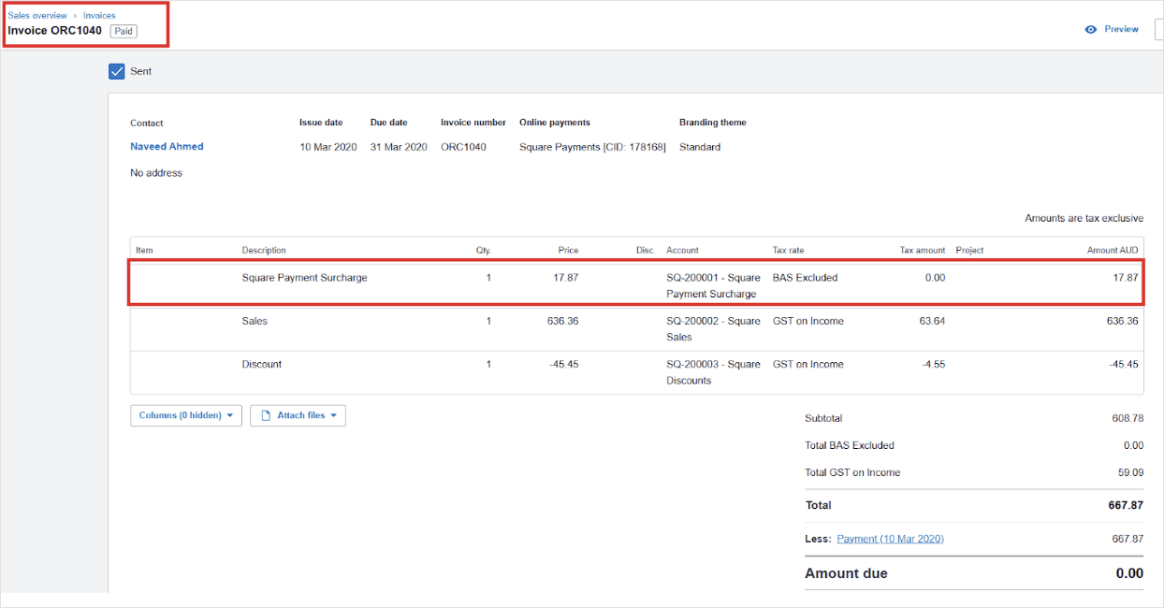Open contact Naveed Ahmed
This screenshot has width=1164, height=608.
[x=167, y=146]
